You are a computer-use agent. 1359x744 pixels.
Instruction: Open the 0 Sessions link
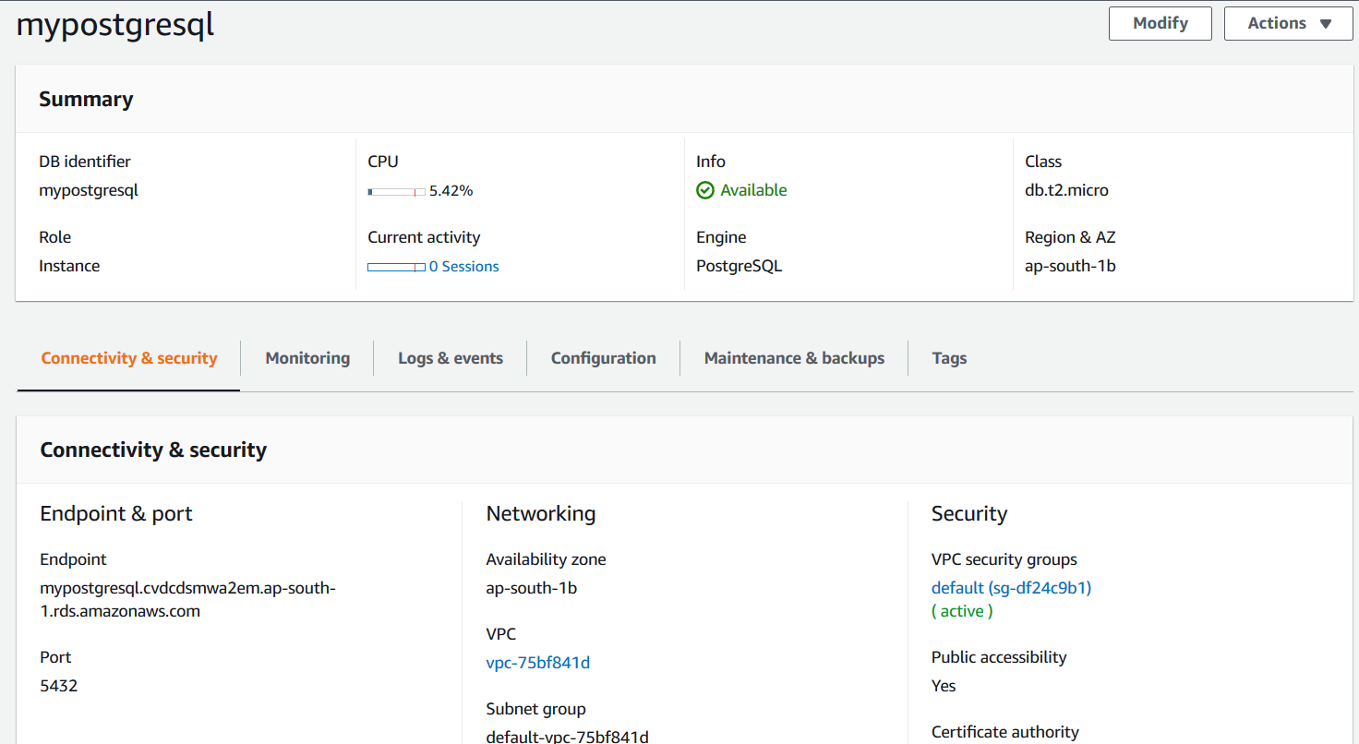463,267
